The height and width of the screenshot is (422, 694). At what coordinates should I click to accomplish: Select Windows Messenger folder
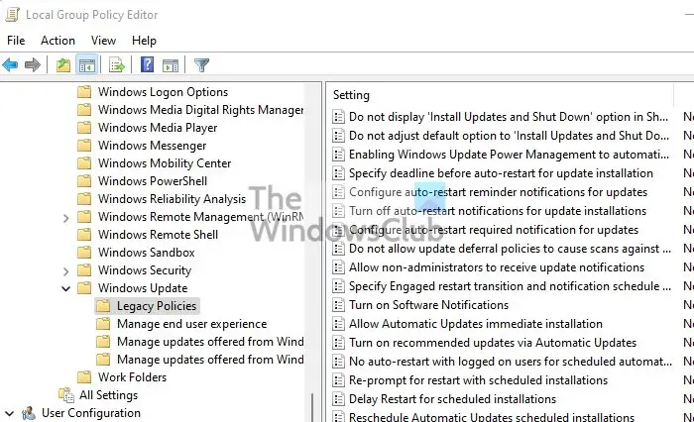[153, 146]
